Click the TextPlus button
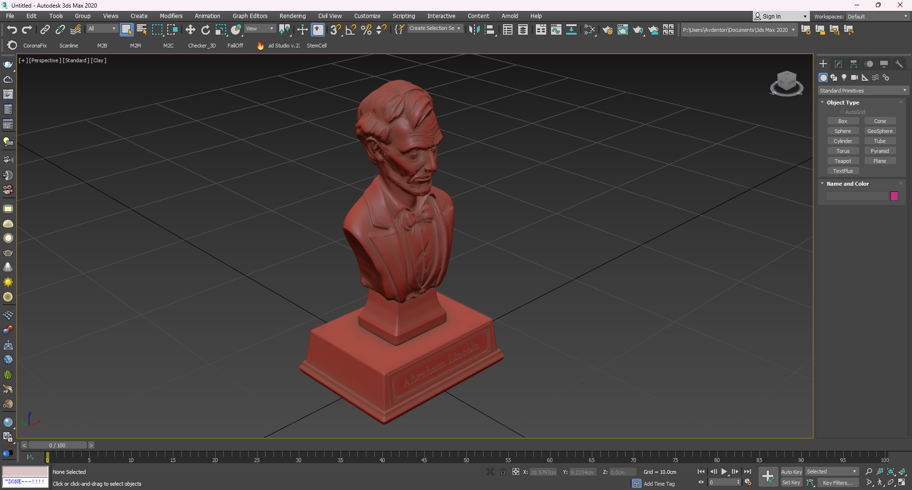The width and height of the screenshot is (912, 490). pos(843,171)
